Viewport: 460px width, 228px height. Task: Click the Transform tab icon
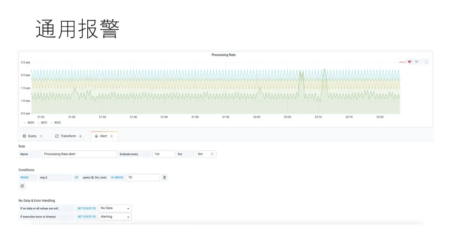57,136
